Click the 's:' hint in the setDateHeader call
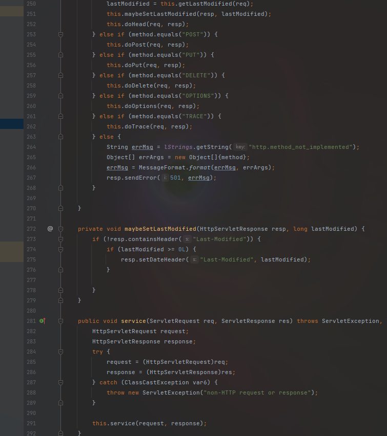 (194, 259)
